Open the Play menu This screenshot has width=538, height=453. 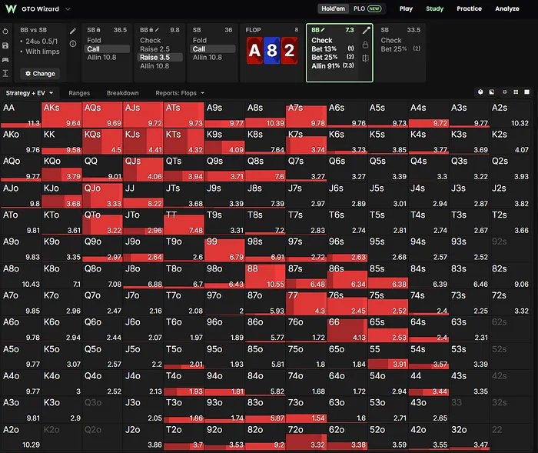[406, 8]
